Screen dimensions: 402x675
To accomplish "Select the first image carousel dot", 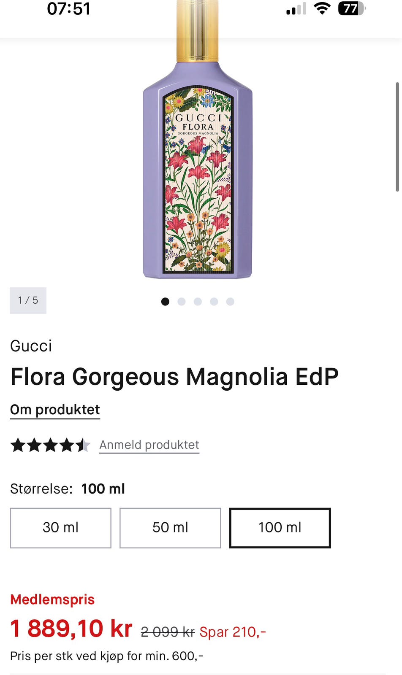I will point(165,302).
